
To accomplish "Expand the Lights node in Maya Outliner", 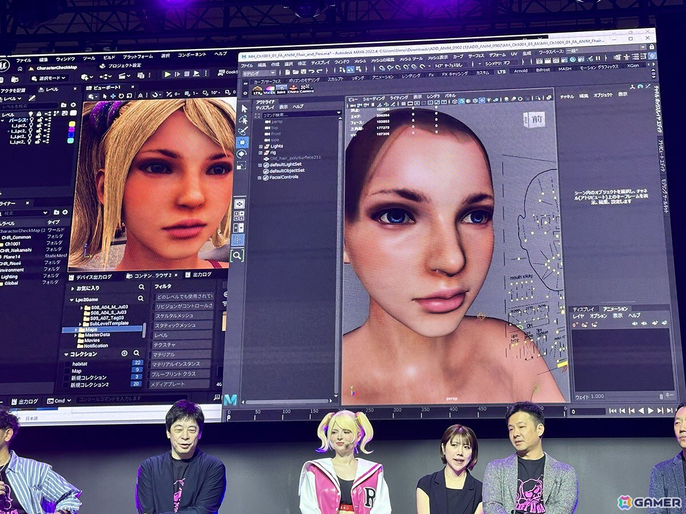I will click(x=260, y=146).
